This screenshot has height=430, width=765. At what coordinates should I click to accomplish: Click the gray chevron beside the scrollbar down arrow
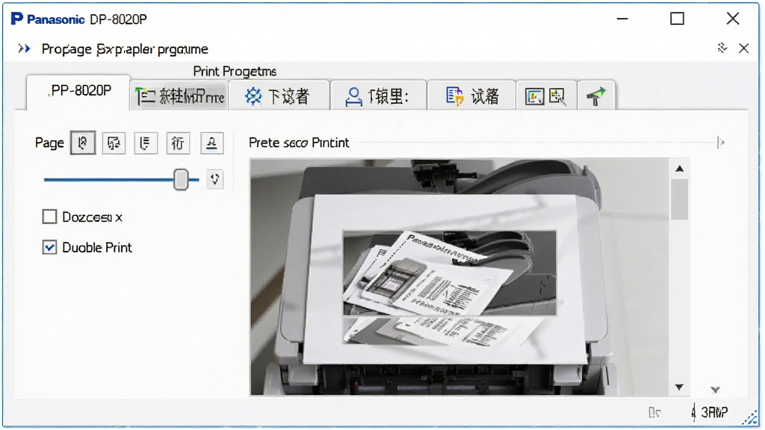[715, 390]
